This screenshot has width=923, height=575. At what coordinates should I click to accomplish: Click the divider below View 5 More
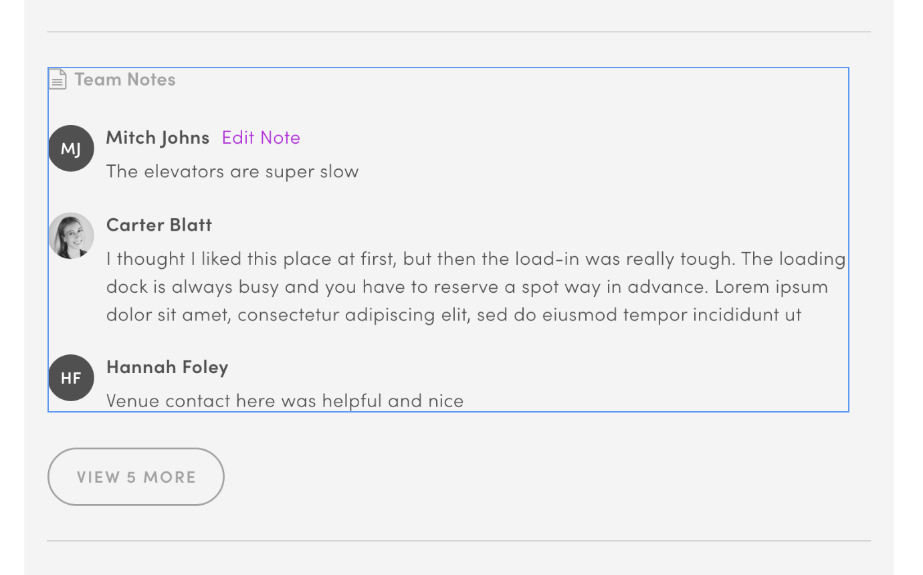(459, 540)
